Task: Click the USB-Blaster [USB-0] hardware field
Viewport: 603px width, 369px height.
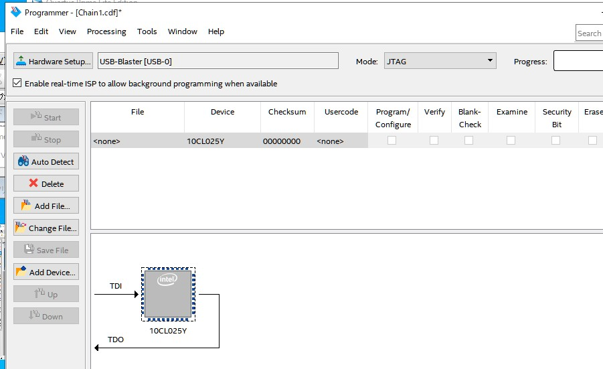Action: 218,61
